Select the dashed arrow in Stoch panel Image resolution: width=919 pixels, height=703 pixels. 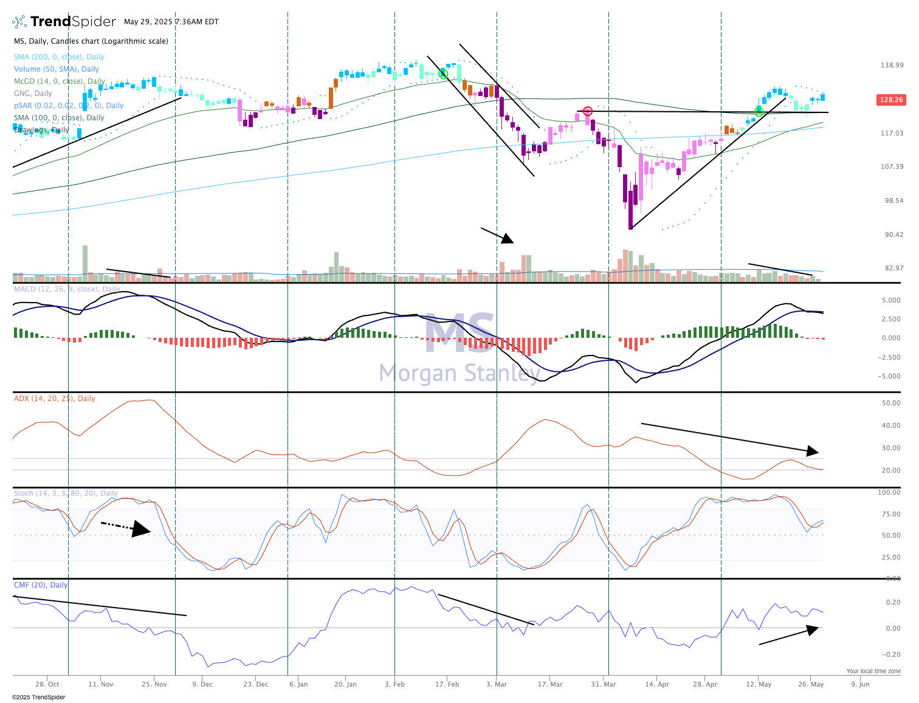pyautogui.click(x=126, y=527)
